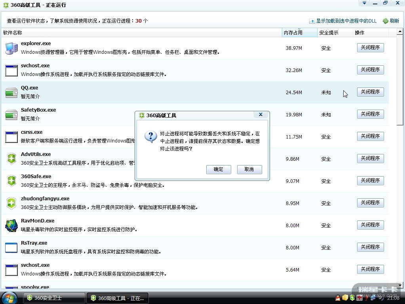405x304 pixels.
Task: Click the explorer.exe process icon
Action: click(x=11, y=48)
